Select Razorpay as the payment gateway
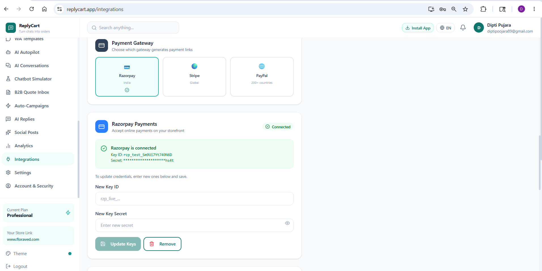The image size is (542, 271). 127,77
